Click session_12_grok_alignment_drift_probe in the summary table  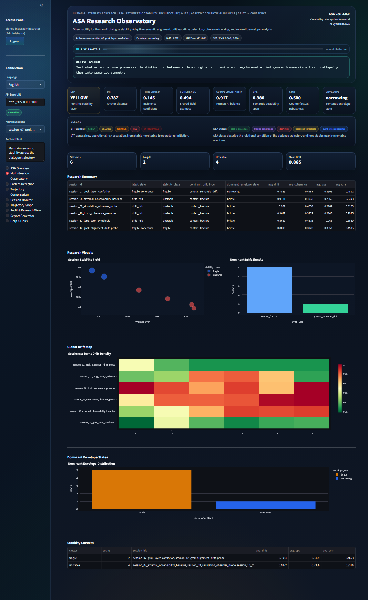click(x=99, y=228)
